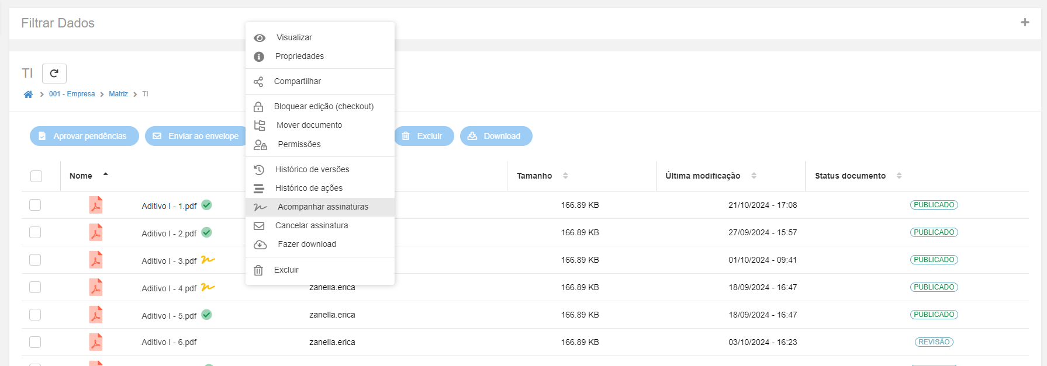1047x366 pixels.
Task: Click the green check next to Aditivo I - 1.pdf
Action: (x=206, y=205)
